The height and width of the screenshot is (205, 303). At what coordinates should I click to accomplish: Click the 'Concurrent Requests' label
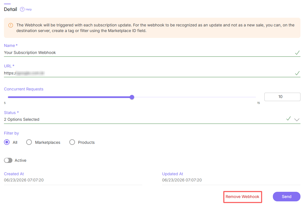(x=24, y=89)
